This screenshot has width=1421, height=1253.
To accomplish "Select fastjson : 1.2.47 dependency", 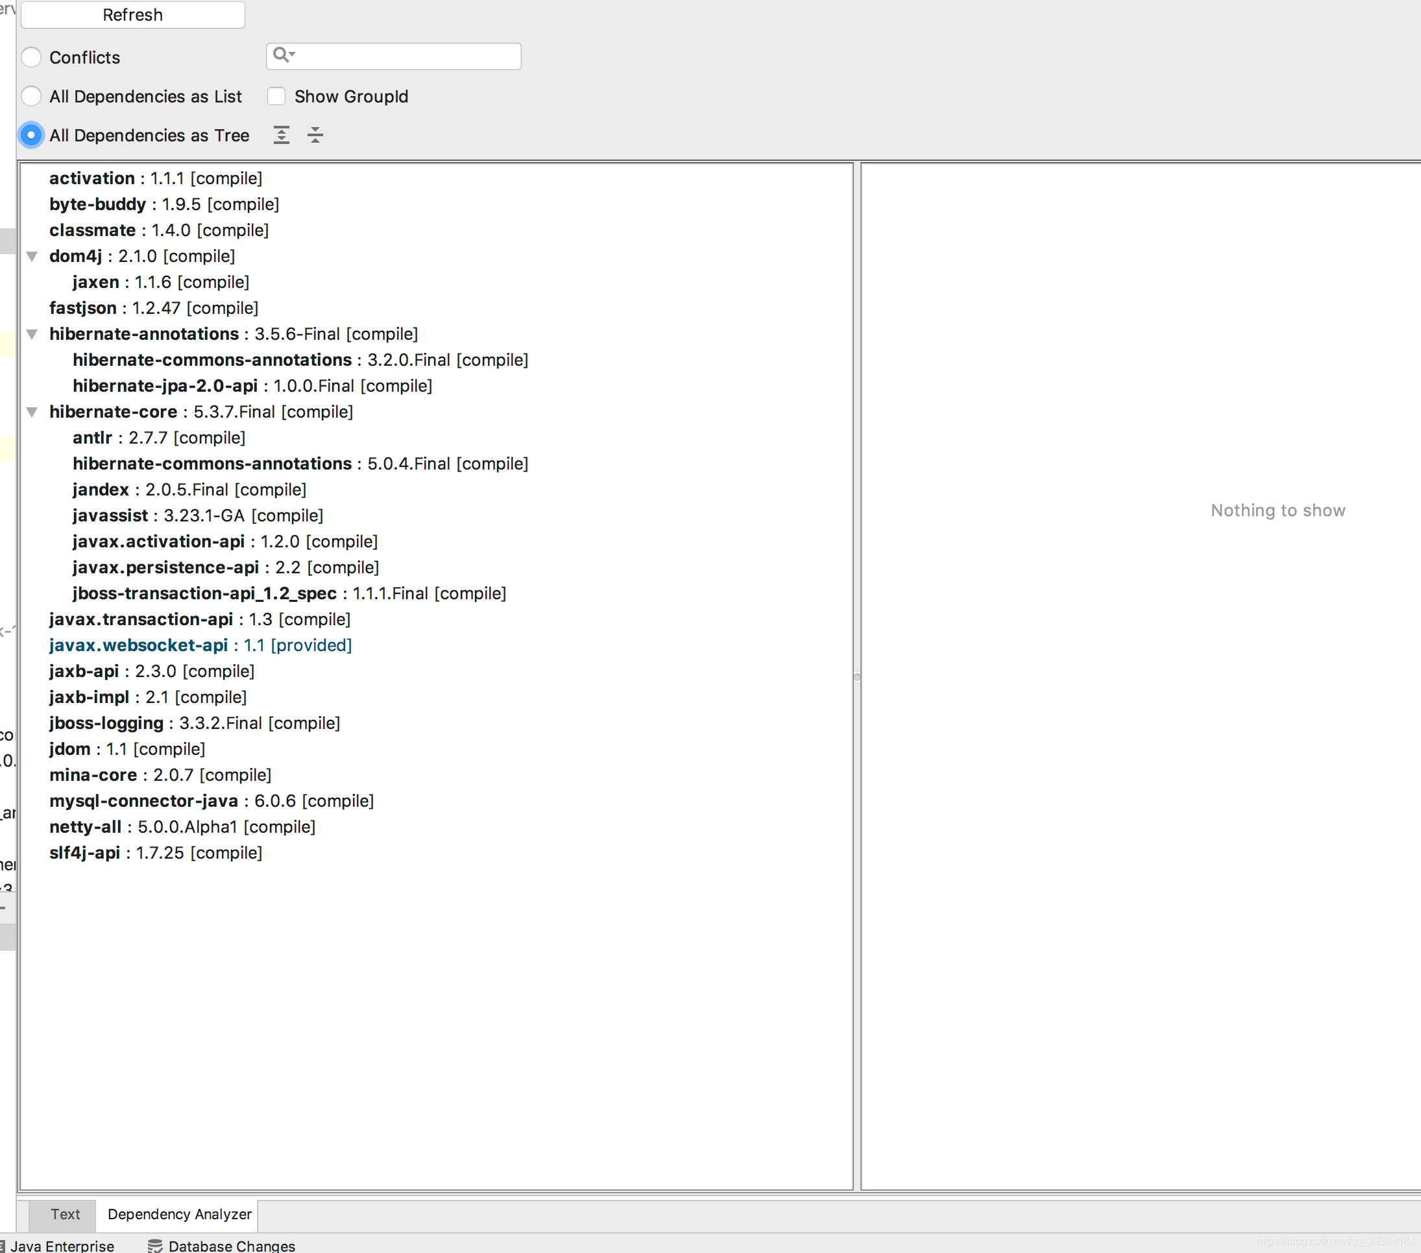I will [154, 308].
